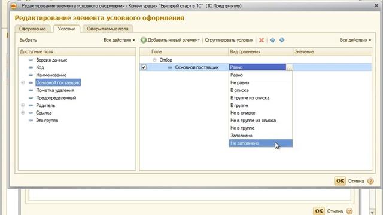Select Код in available fields
The width and height of the screenshot is (383, 215).
pyautogui.click(x=40, y=67)
